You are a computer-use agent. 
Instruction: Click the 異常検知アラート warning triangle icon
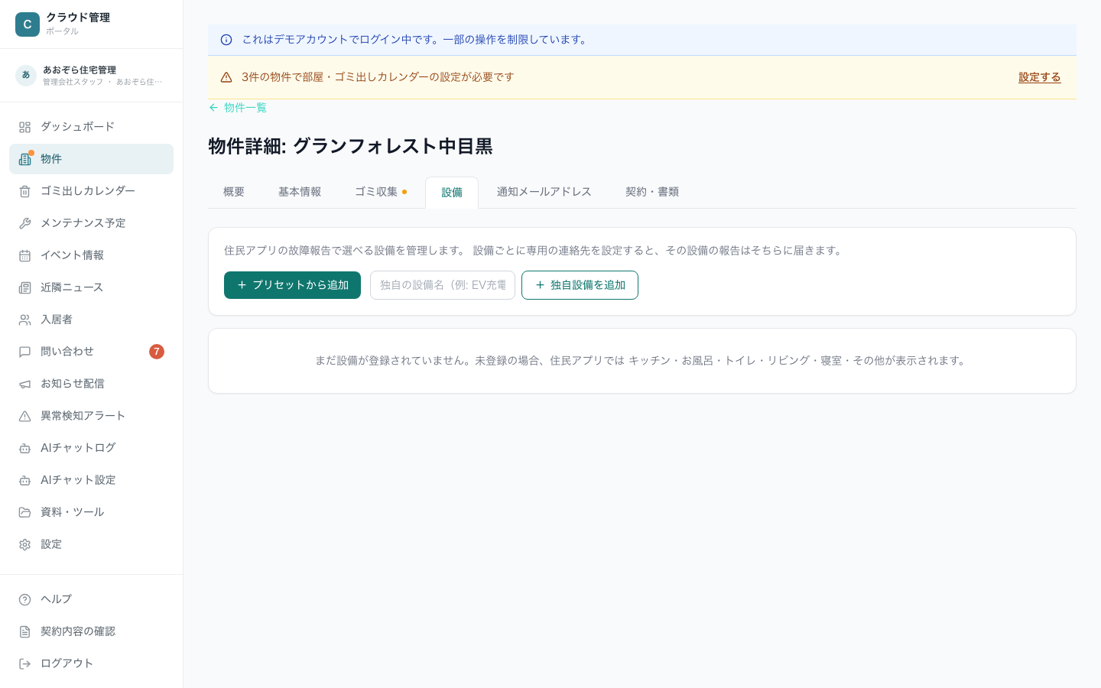coord(24,416)
